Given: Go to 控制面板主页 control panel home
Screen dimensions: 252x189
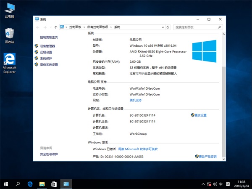Looking at the screenshot, I should 51,37.
